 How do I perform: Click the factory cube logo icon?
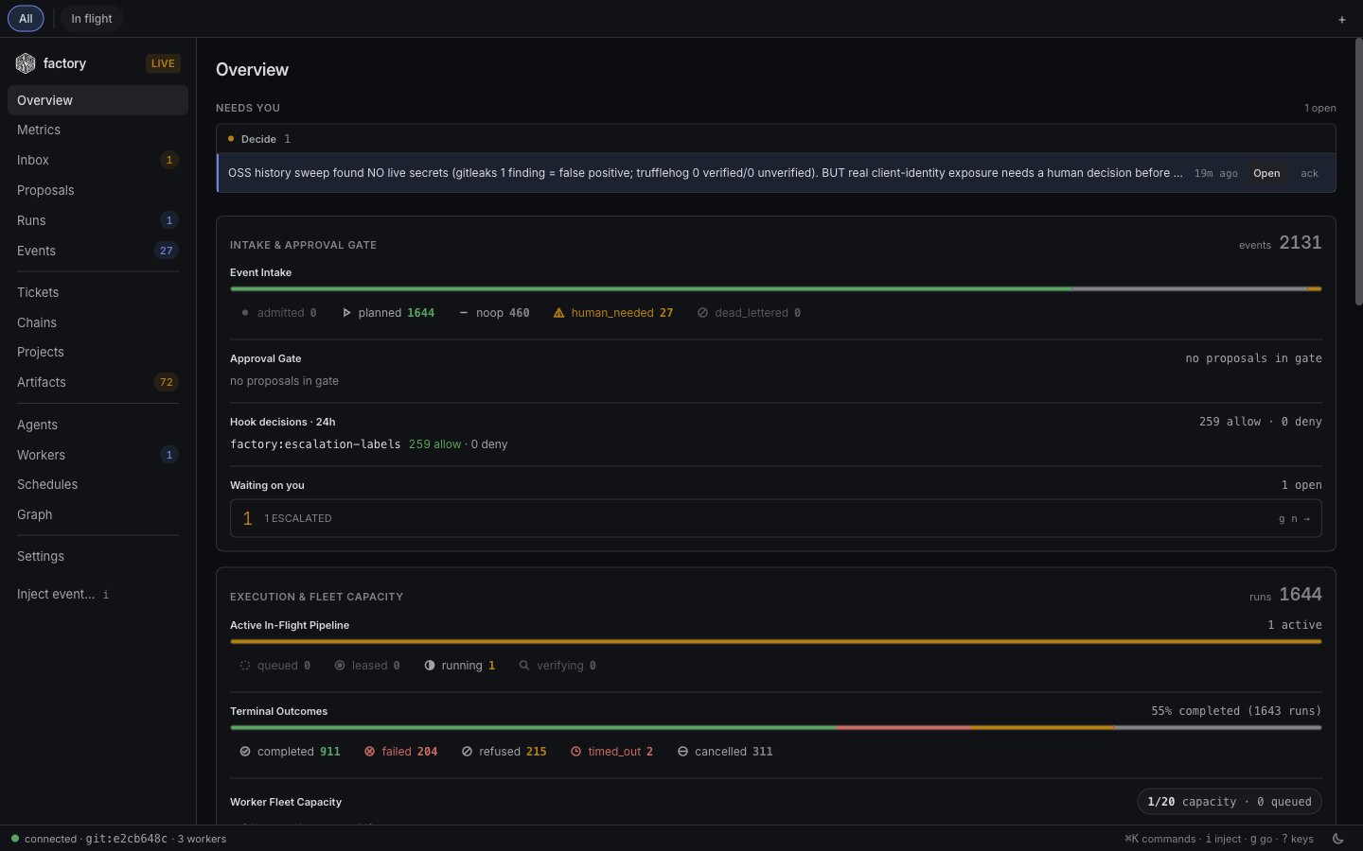(x=26, y=63)
